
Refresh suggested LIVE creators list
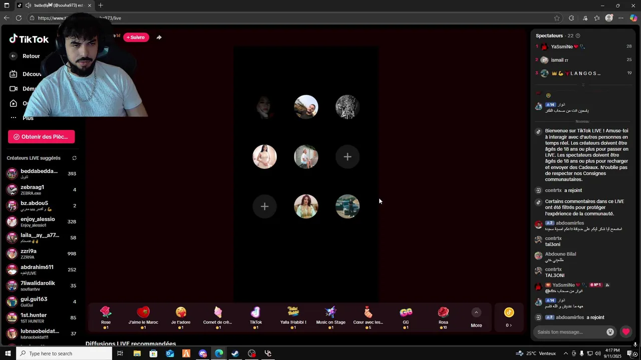[74, 158]
